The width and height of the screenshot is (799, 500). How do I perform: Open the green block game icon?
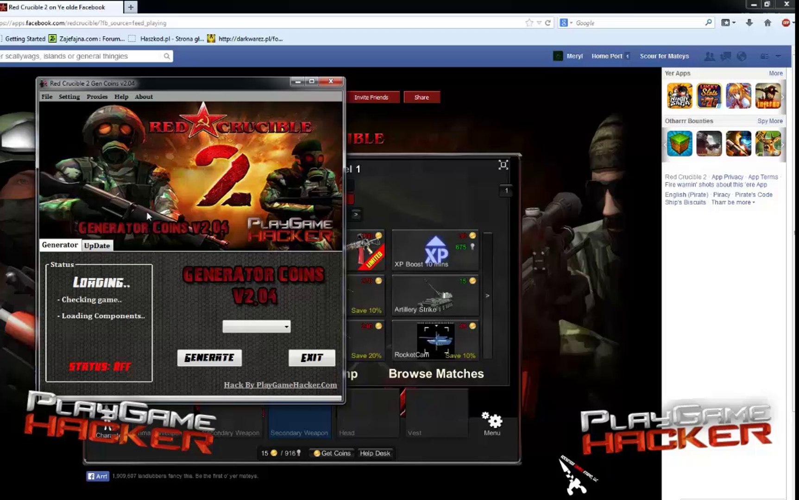[679, 144]
